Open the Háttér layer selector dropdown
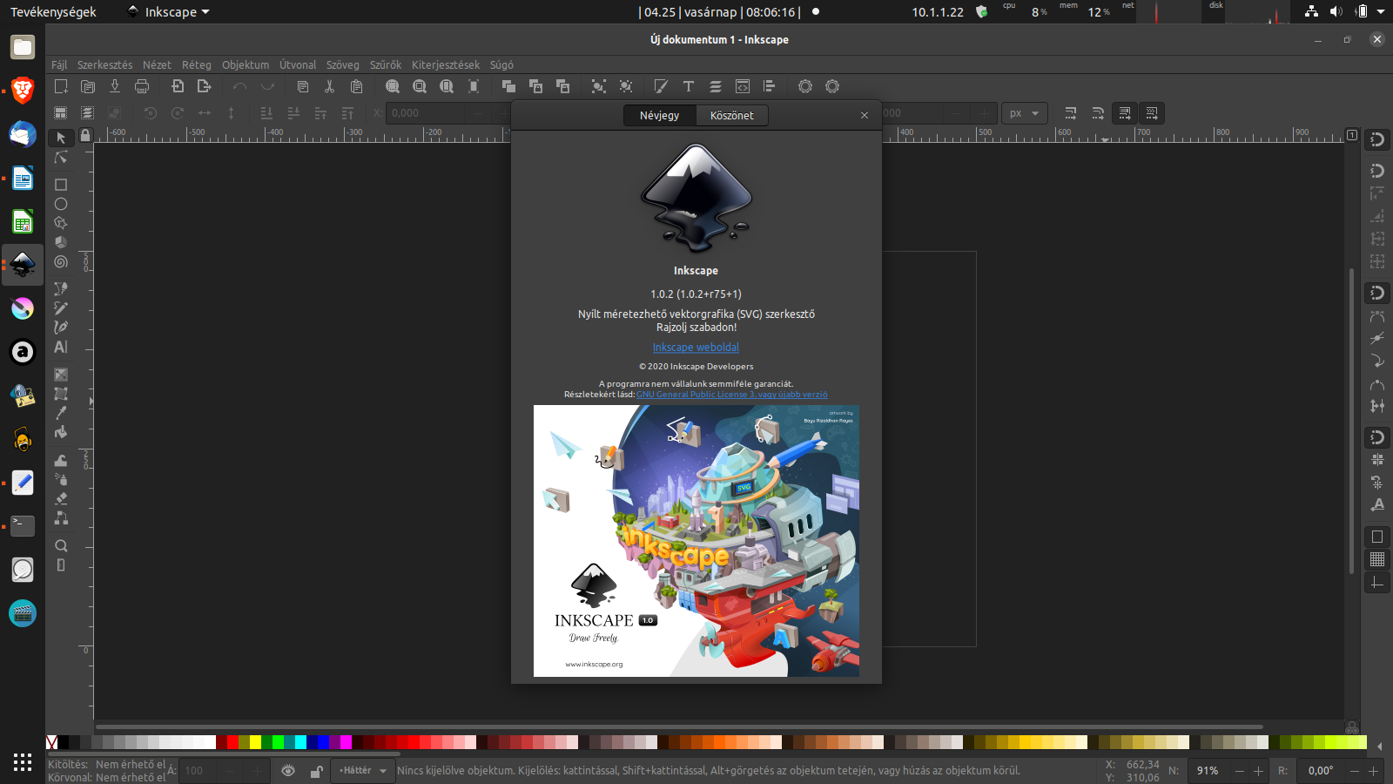This screenshot has height=784, width=1393. (362, 771)
